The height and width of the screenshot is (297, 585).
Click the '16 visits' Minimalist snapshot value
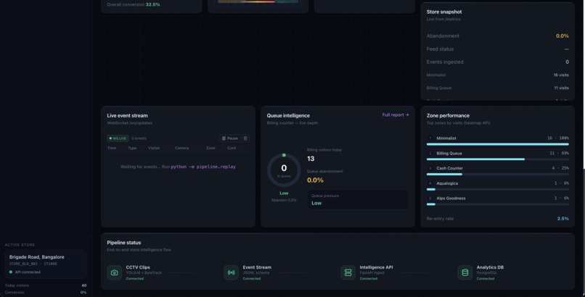click(x=561, y=75)
